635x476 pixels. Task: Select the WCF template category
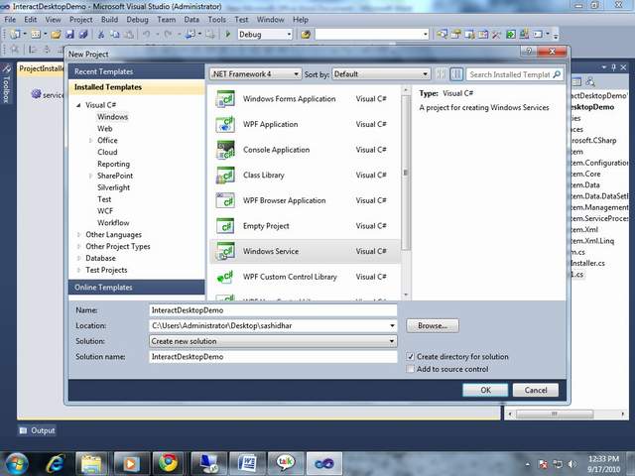point(105,211)
